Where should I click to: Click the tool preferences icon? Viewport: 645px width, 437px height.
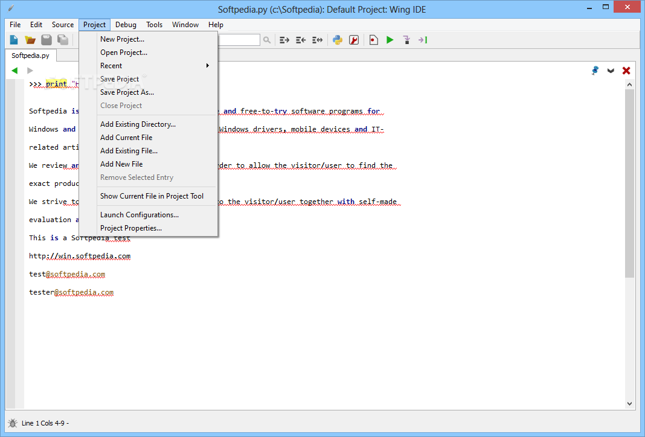point(354,40)
